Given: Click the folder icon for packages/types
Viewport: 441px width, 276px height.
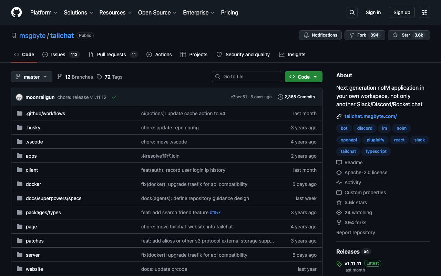Looking at the screenshot, I should [20, 212].
